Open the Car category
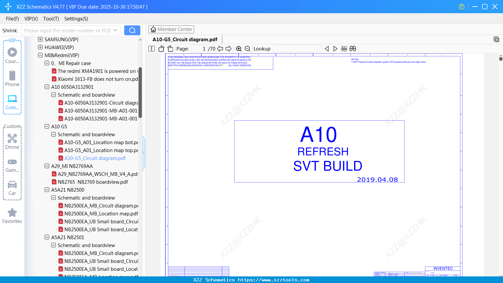This screenshot has width=503, height=283. point(12,188)
